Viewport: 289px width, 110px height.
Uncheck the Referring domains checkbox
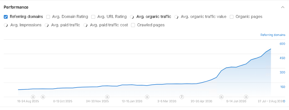coord(6,17)
